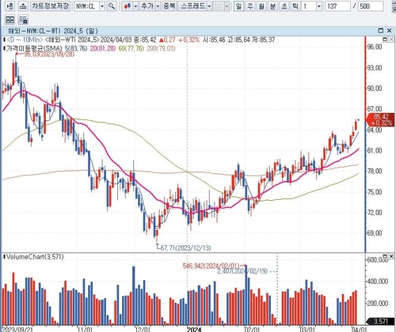Close the VolumeChart pane
Image resolution: width=396 pixels, height=332 pixels.
[391, 256]
